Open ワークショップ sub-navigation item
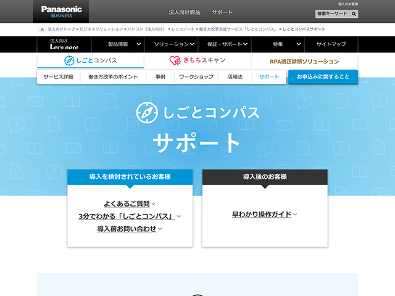 point(196,76)
